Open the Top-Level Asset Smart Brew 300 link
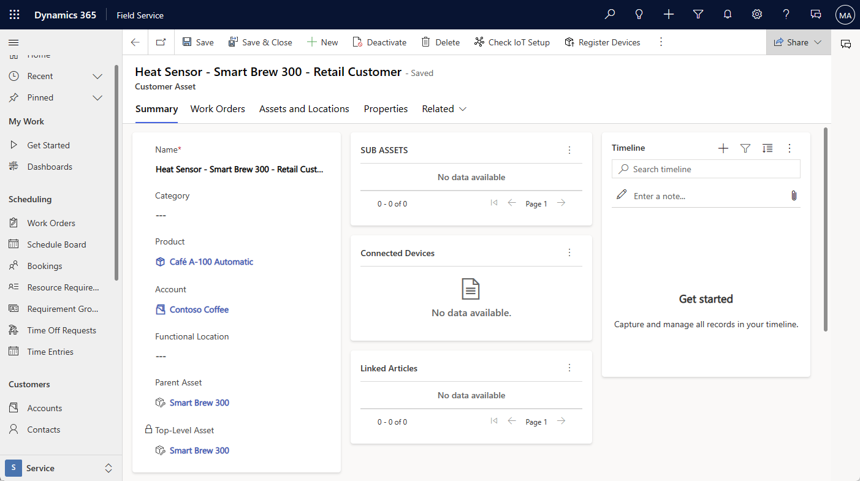Viewport: 860px width, 481px height. pyautogui.click(x=199, y=450)
